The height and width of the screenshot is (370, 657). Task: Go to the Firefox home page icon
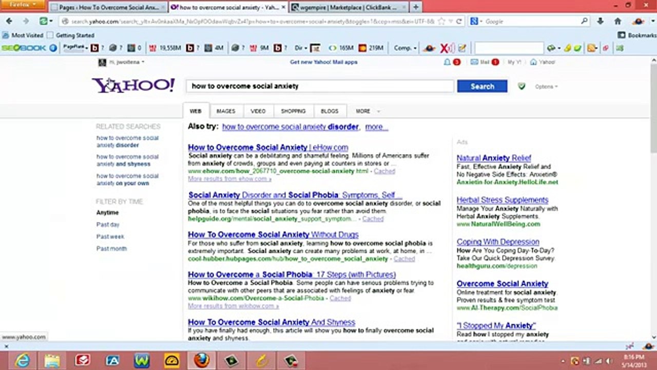tap(618, 22)
